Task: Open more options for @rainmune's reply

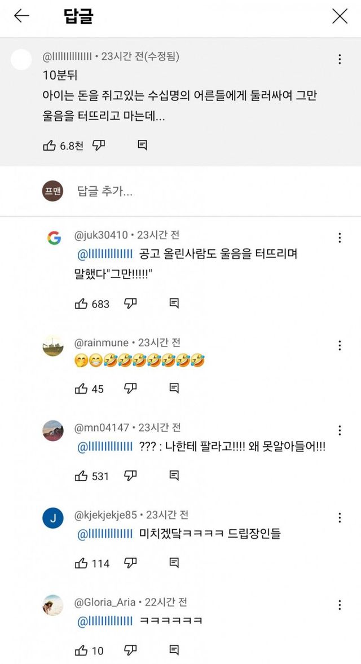Action: (x=340, y=345)
